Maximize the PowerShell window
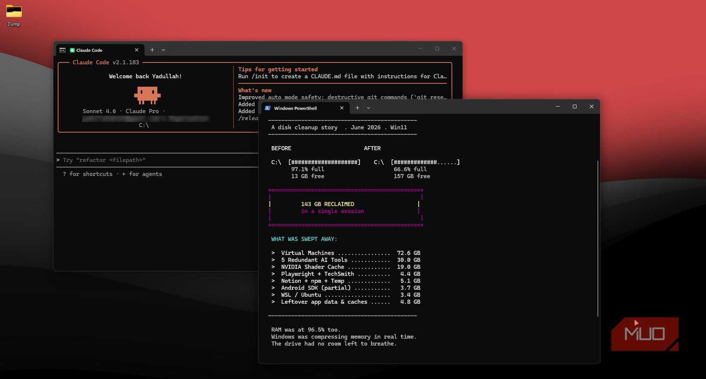 (575, 106)
